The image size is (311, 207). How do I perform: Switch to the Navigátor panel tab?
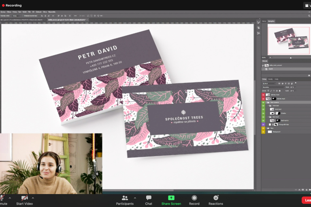click(271, 21)
